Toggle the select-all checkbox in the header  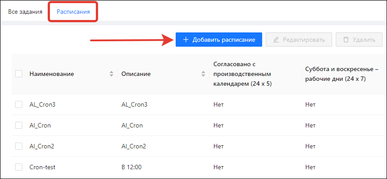click(19, 74)
